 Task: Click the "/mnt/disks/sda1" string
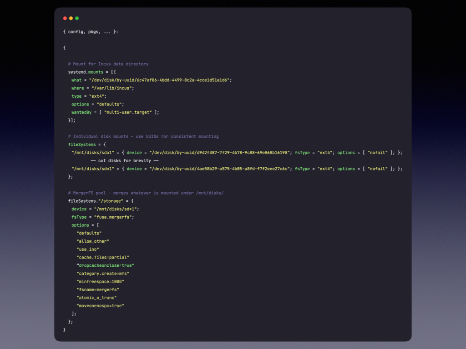click(x=93, y=153)
